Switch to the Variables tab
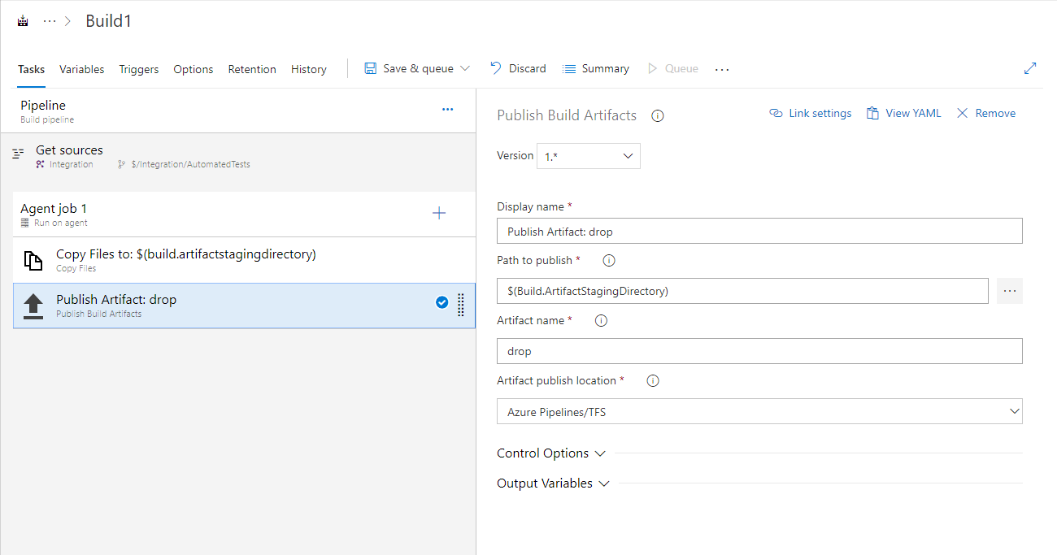 click(81, 69)
